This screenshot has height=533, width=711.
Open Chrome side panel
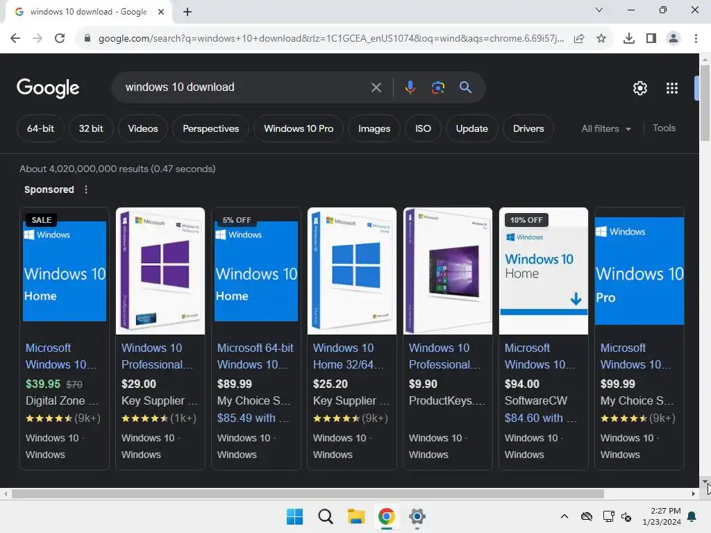[651, 39]
